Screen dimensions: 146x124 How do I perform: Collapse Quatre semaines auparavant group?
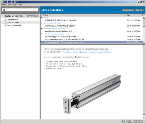pos(42,34)
